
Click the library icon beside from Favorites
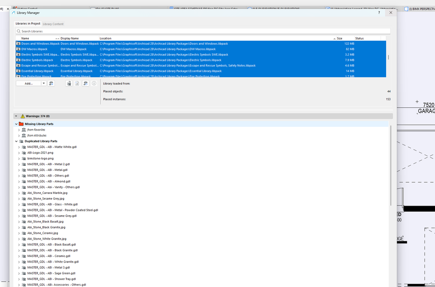click(x=24, y=130)
